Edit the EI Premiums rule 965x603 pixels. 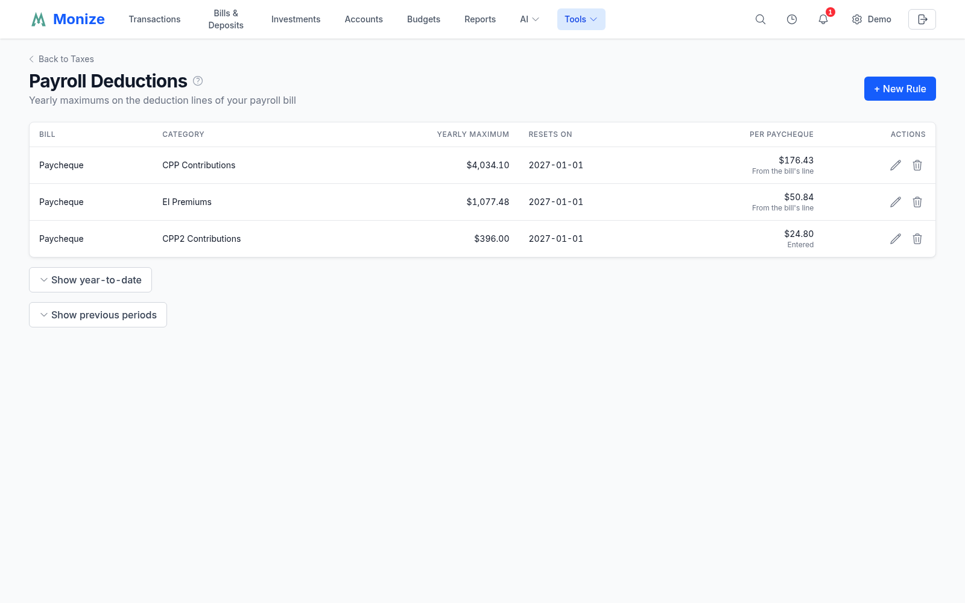point(896,202)
